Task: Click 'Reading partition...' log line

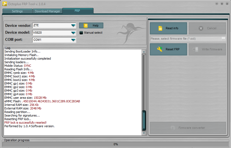Action: [x=17, y=112]
